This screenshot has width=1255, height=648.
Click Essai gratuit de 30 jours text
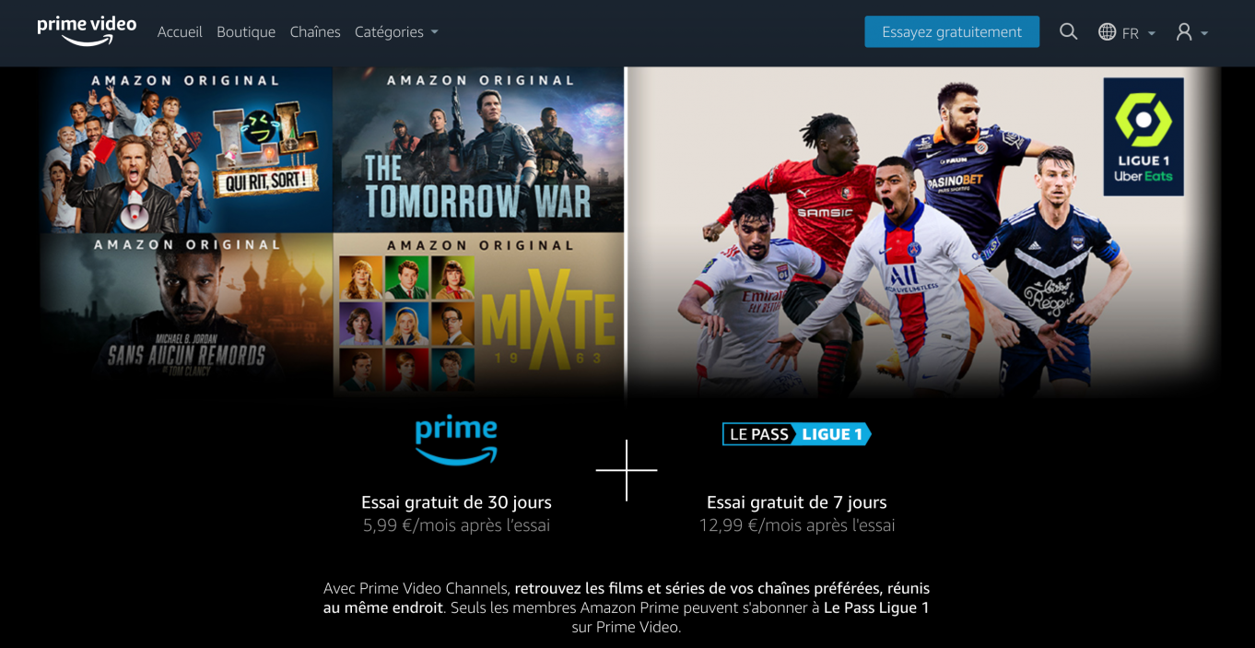tap(456, 502)
